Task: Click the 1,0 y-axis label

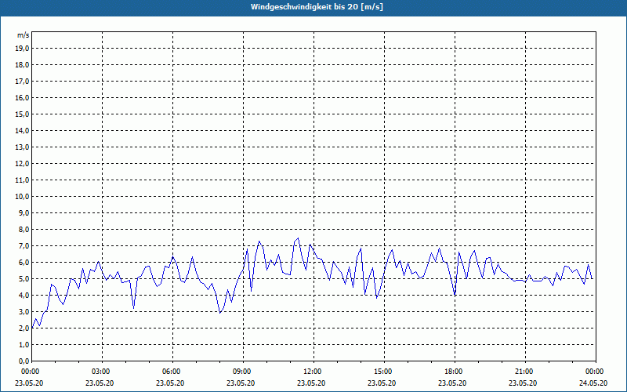Action: pos(24,344)
